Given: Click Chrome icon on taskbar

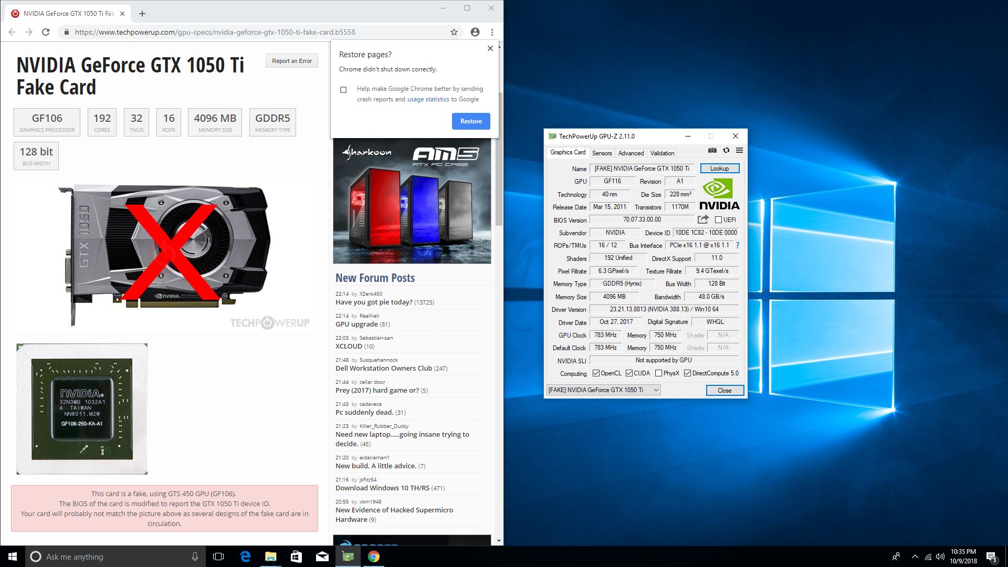Looking at the screenshot, I should (x=374, y=556).
